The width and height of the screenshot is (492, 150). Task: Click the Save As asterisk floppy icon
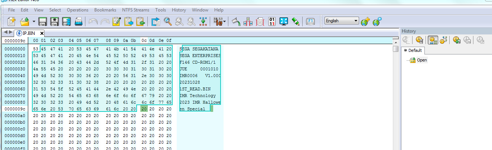tap(55, 21)
